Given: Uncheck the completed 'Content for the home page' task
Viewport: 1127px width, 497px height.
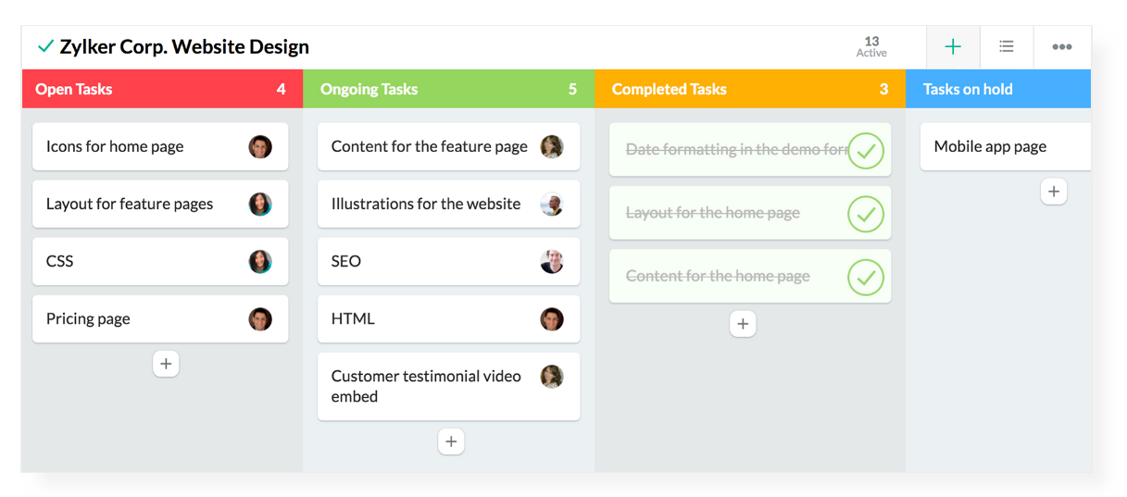Looking at the screenshot, I should [x=866, y=277].
